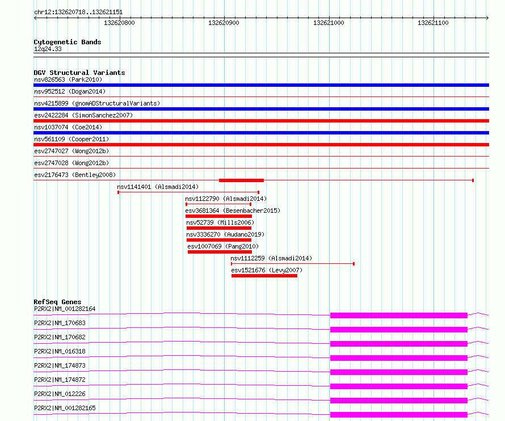Click the 132620800 ruler position label
Screen dimensions: 505x421
click(x=119, y=23)
